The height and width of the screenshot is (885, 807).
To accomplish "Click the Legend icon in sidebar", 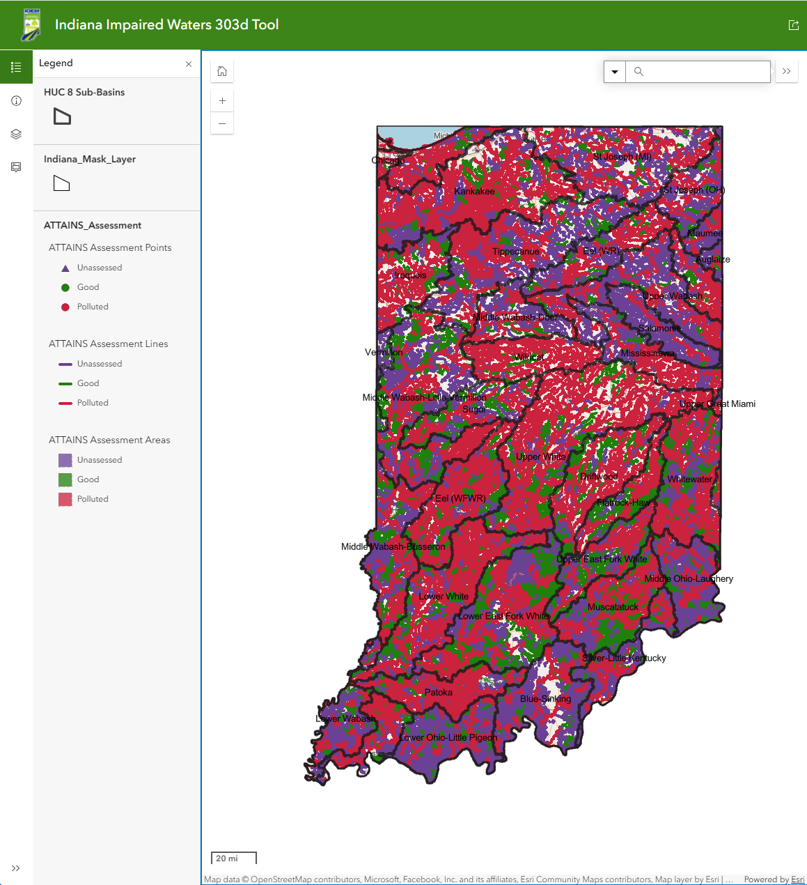I will 16,67.
